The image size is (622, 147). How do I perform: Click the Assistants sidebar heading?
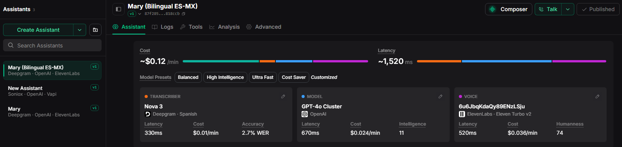(x=17, y=9)
